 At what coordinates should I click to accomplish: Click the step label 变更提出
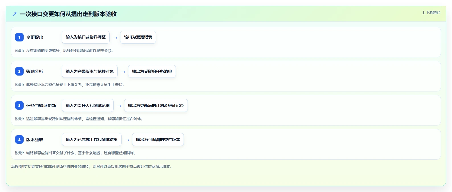pyautogui.click(x=35, y=37)
